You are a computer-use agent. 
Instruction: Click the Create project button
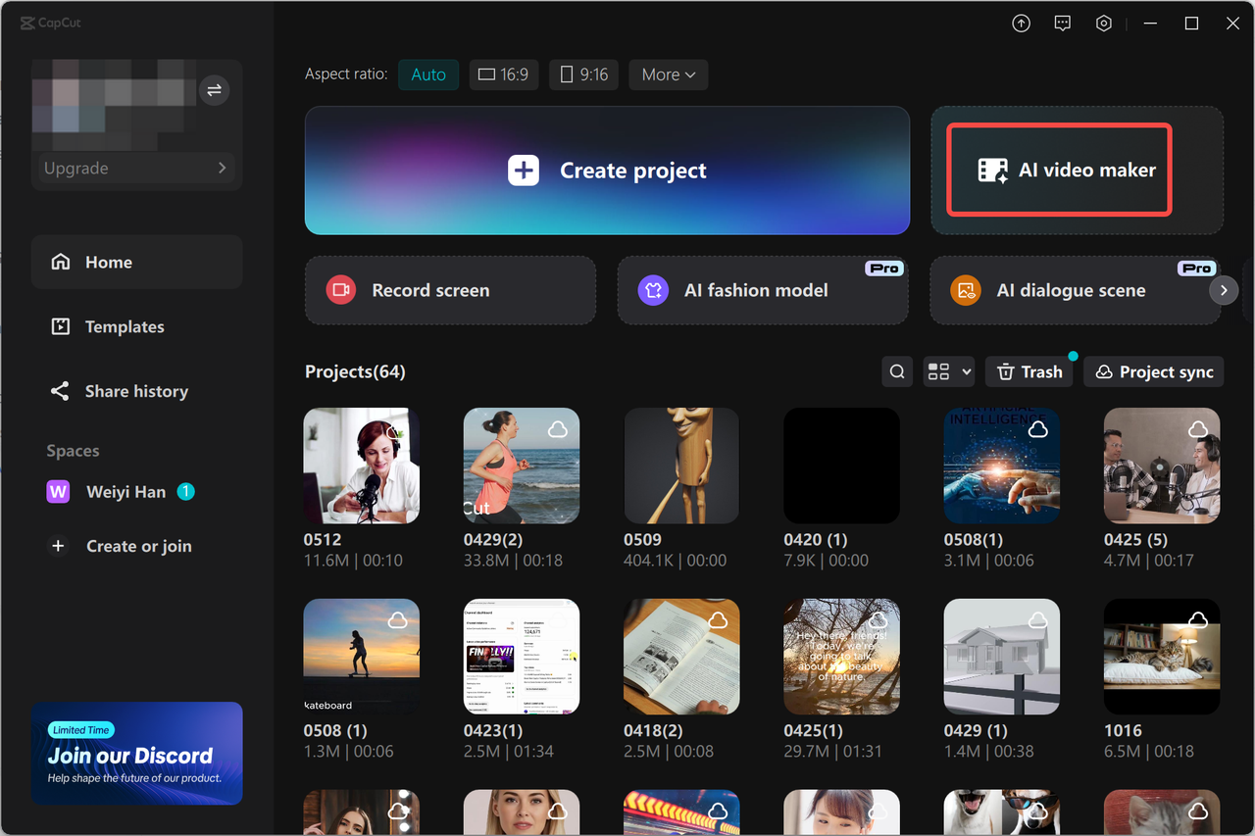(x=607, y=171)
